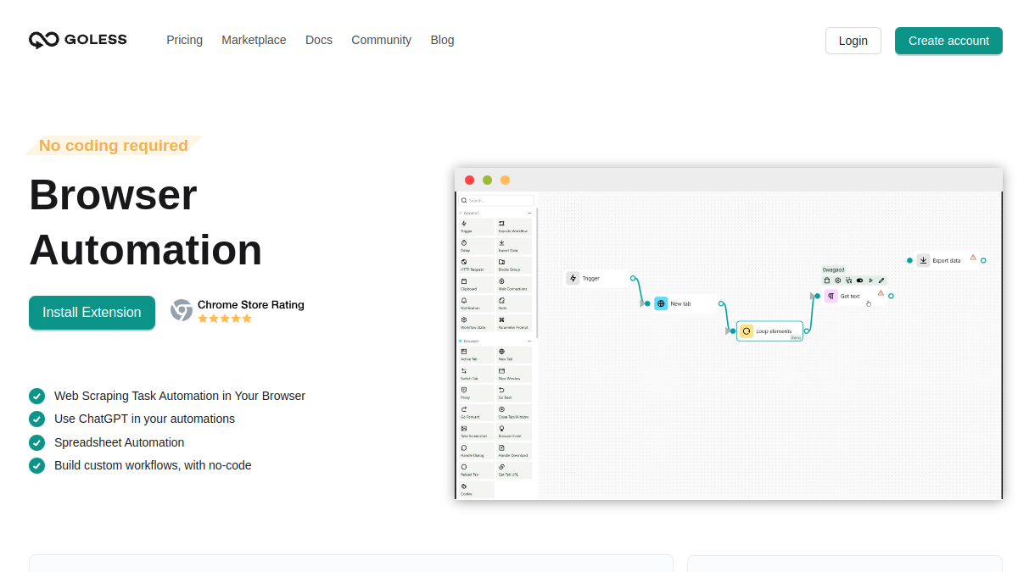
Task: Click the five-star rating
Action: [225, 319]
